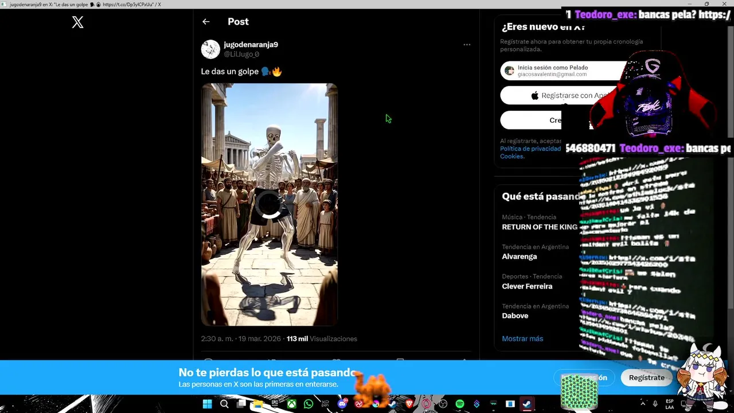734x413 pixels.
Task: Click the Le das un golpe post text
Action: (241, 72)
